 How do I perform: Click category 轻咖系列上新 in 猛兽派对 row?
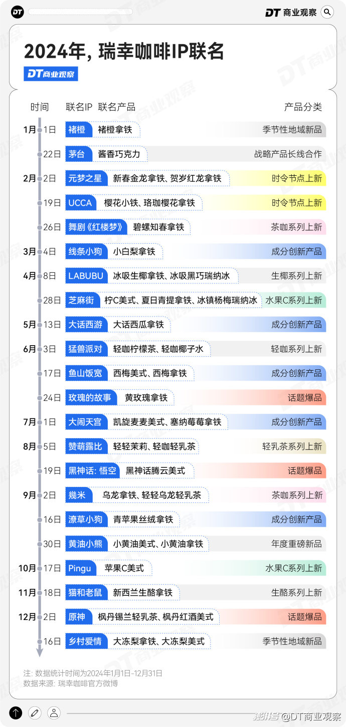pos(296,349)
